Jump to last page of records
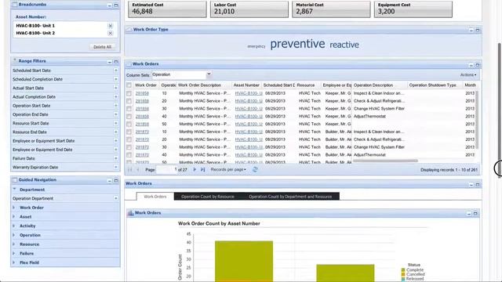This screenshot has height=282, width=502. click(x=202, y=169)
